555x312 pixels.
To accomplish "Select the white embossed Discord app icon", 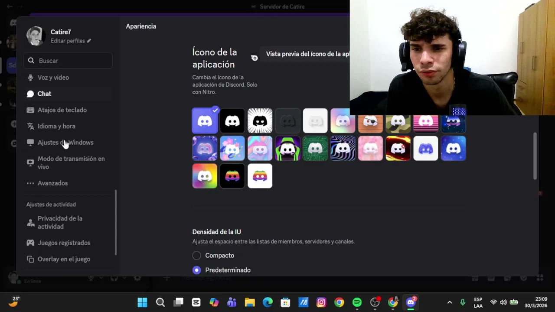I will coord(315,120).
